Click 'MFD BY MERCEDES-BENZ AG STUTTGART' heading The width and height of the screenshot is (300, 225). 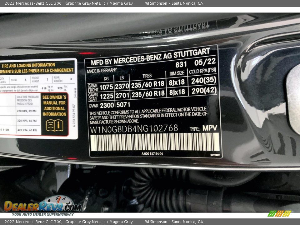coord(150,57)
